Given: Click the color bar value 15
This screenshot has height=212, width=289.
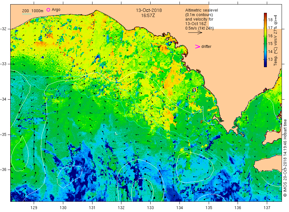Looking at the screenshot, I should [270, 44].
